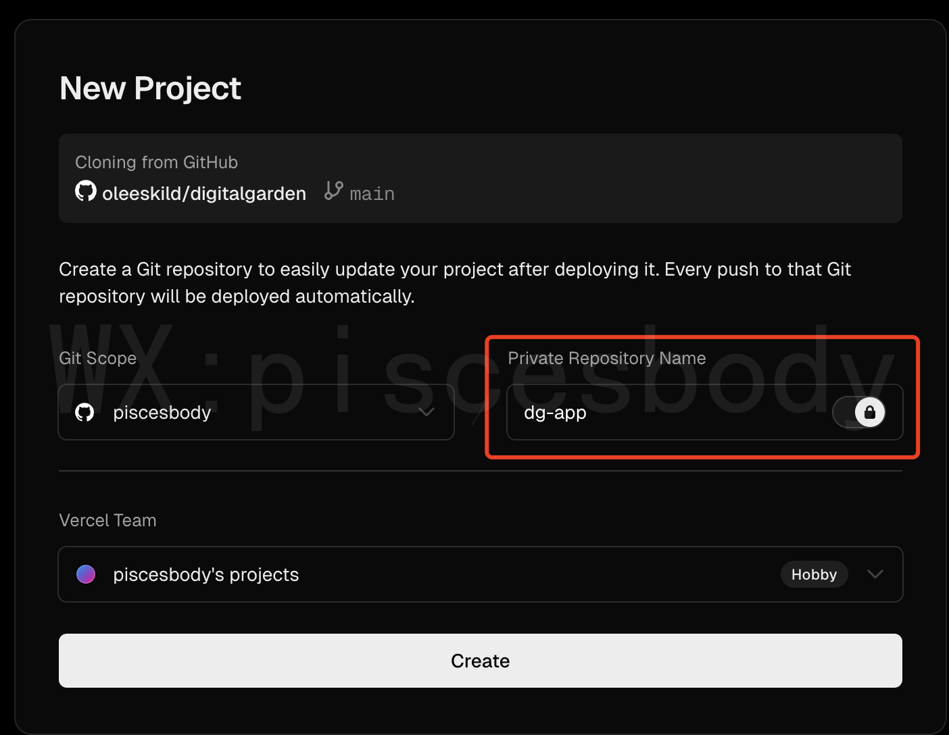
Task: Open the Vercel Team dropdown arrow
Action: tap(875, 574)
